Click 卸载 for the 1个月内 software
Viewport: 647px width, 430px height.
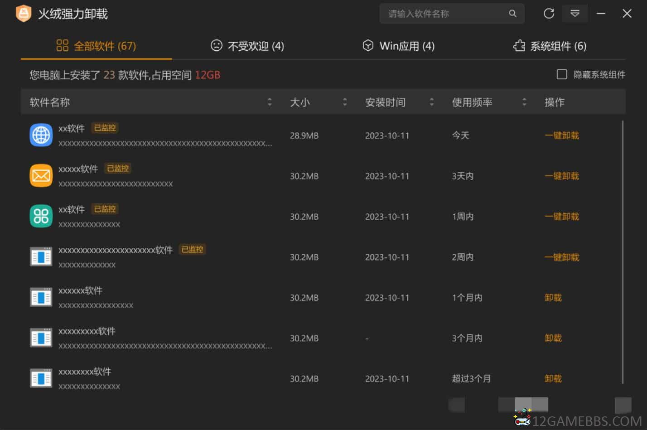[553, 298]
